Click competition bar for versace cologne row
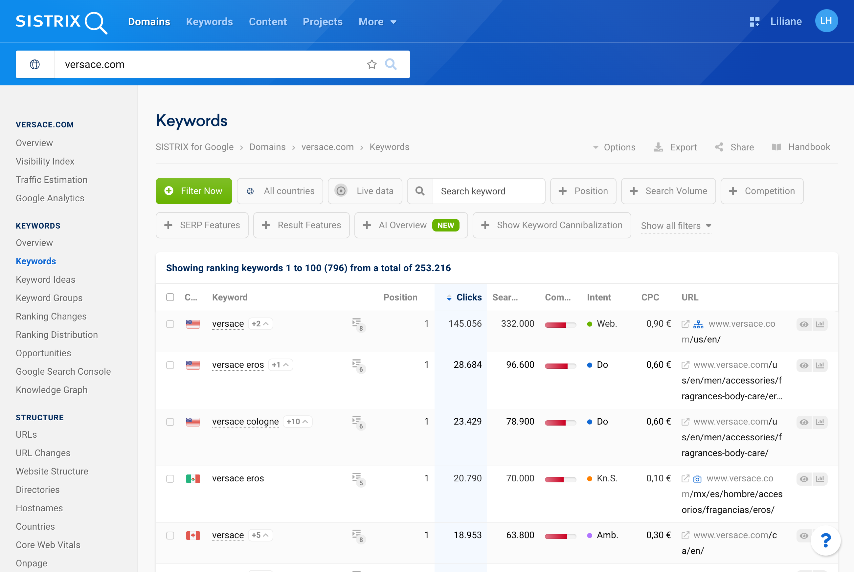 (x=560, y=423)
